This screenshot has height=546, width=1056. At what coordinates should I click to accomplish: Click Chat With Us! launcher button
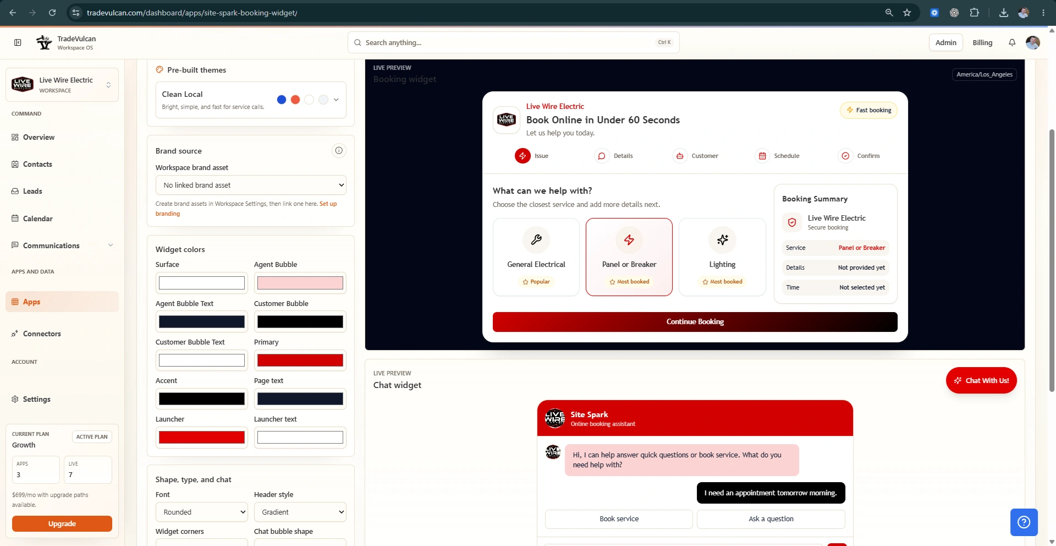click(981, 380)
